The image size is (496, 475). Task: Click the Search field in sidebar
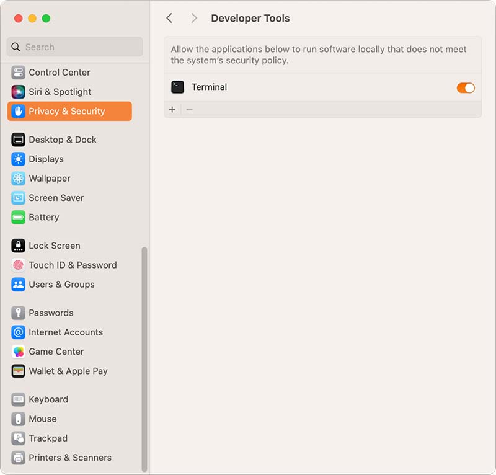point(75,47)
